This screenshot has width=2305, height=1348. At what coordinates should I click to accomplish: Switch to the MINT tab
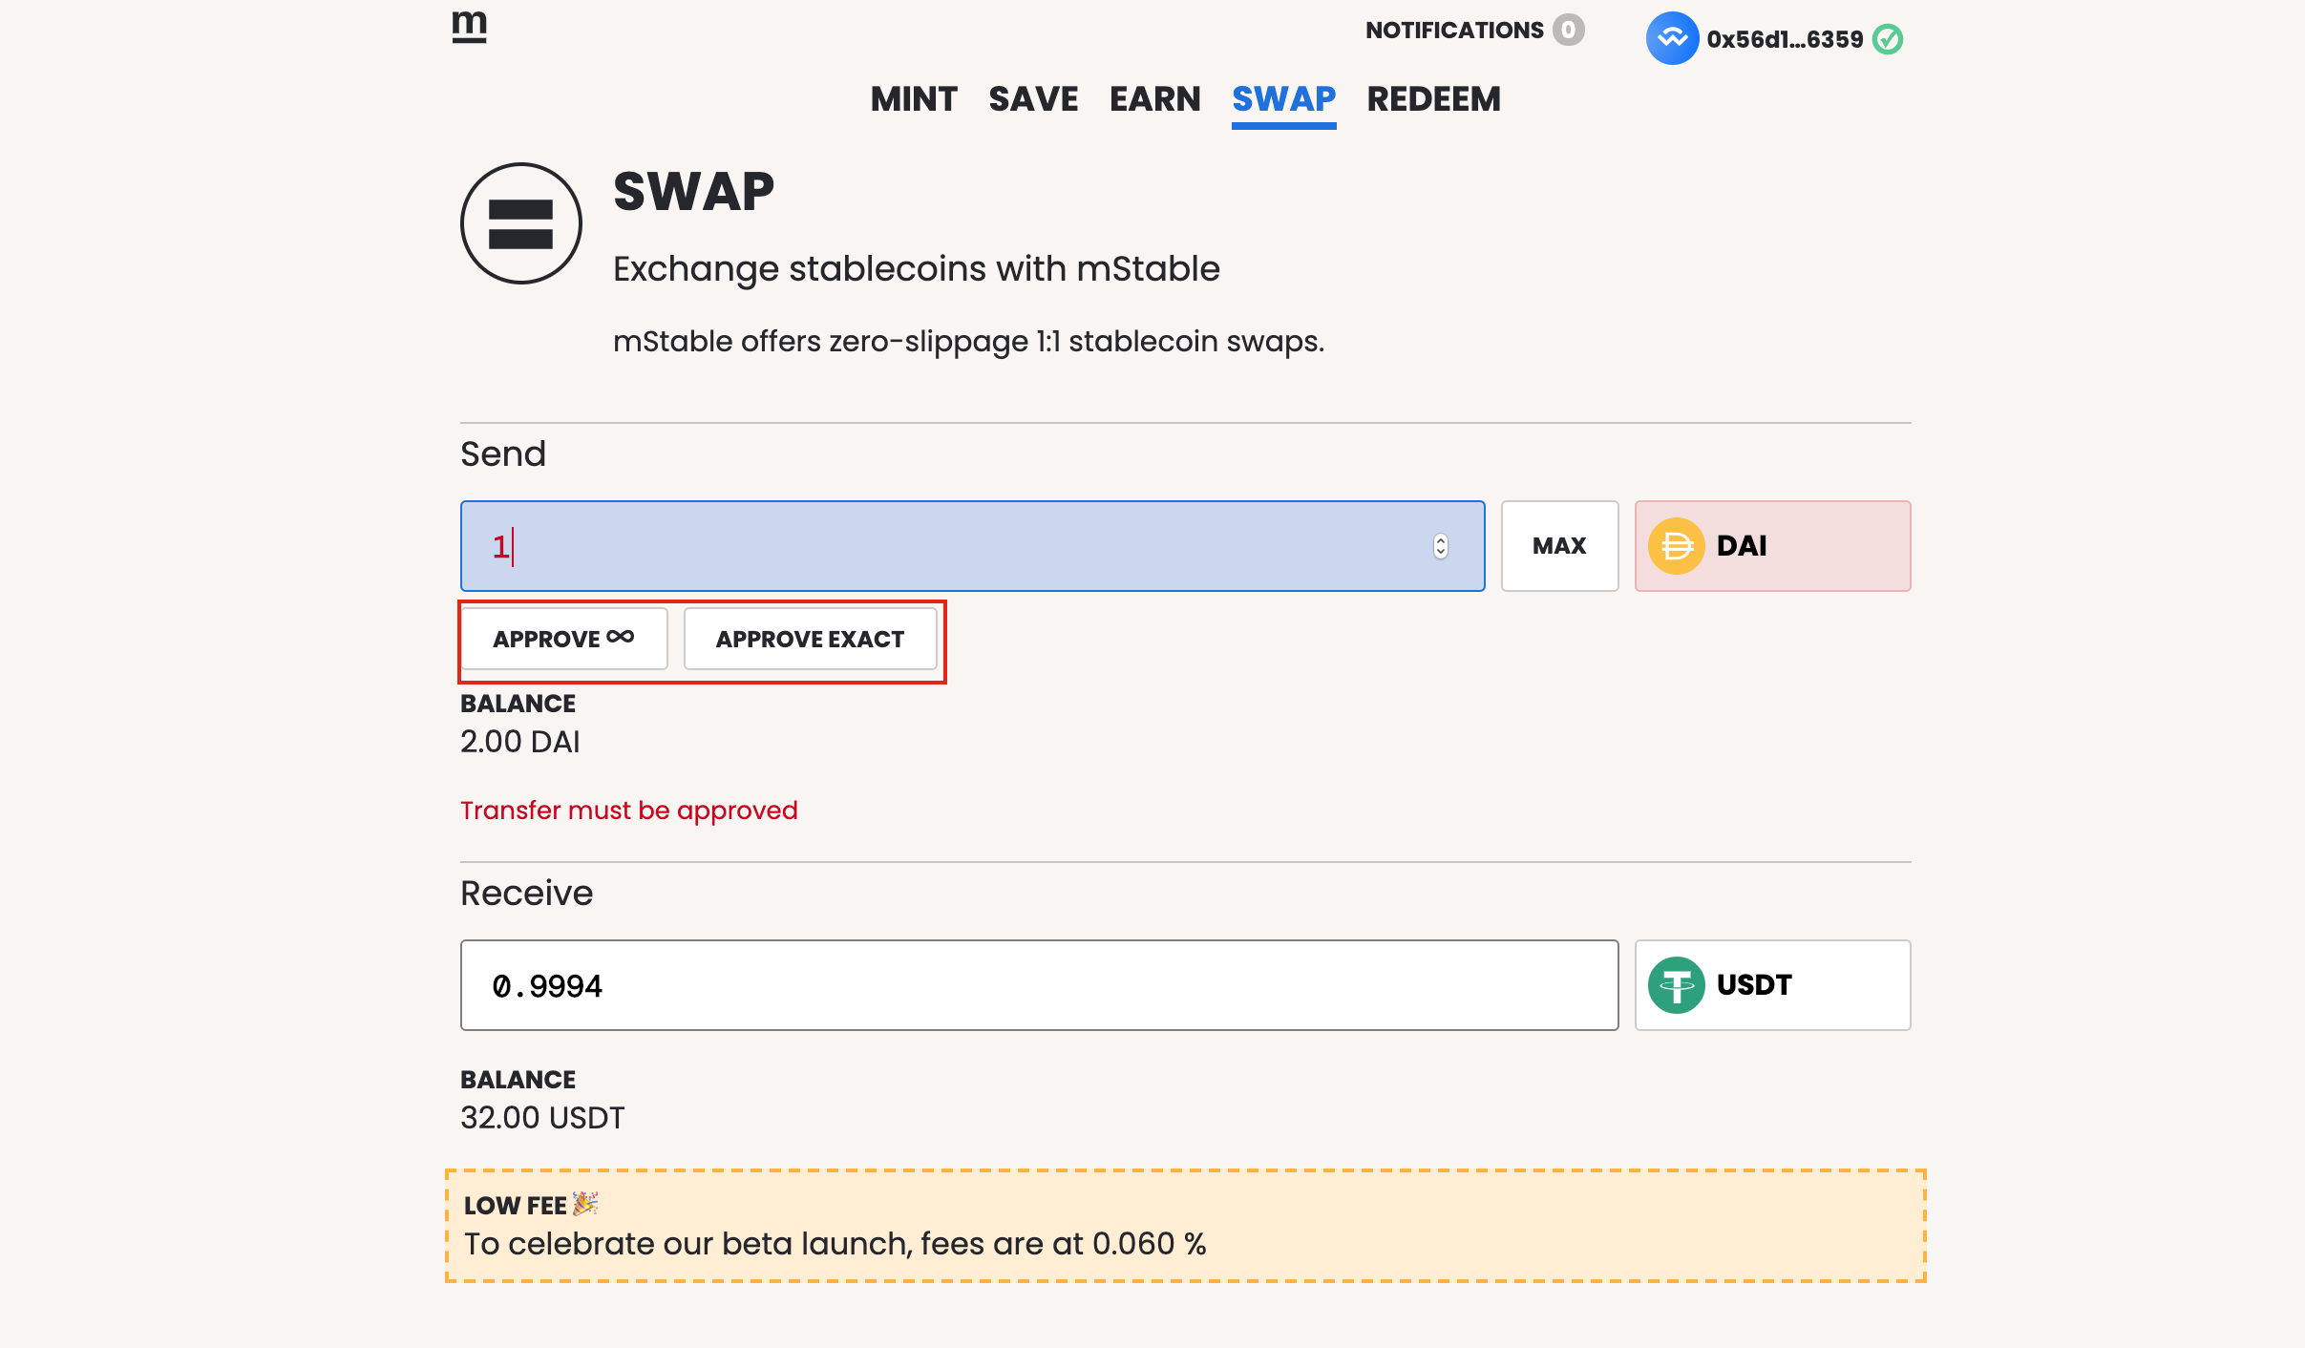coord(914,99)
